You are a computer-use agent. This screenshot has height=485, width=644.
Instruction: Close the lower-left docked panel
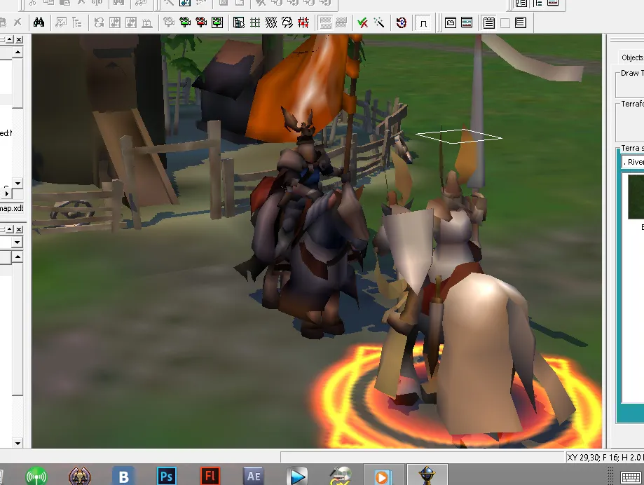[19, 229]
